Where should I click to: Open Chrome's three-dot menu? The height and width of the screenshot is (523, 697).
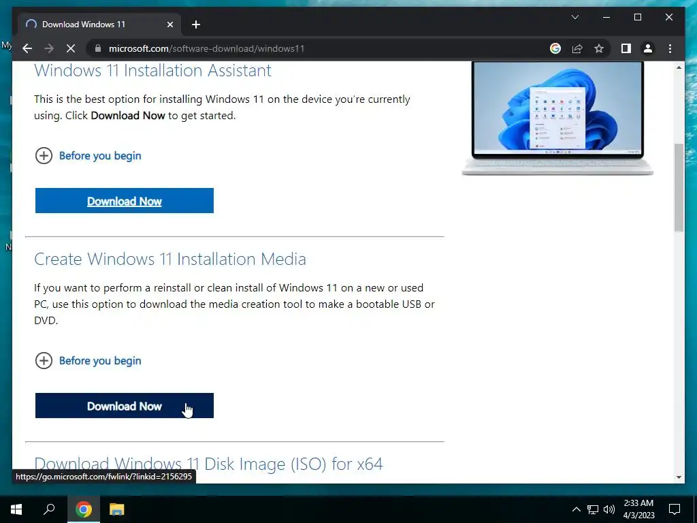tap(670, 48)
